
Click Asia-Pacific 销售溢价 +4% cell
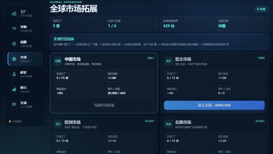point(189,91)
